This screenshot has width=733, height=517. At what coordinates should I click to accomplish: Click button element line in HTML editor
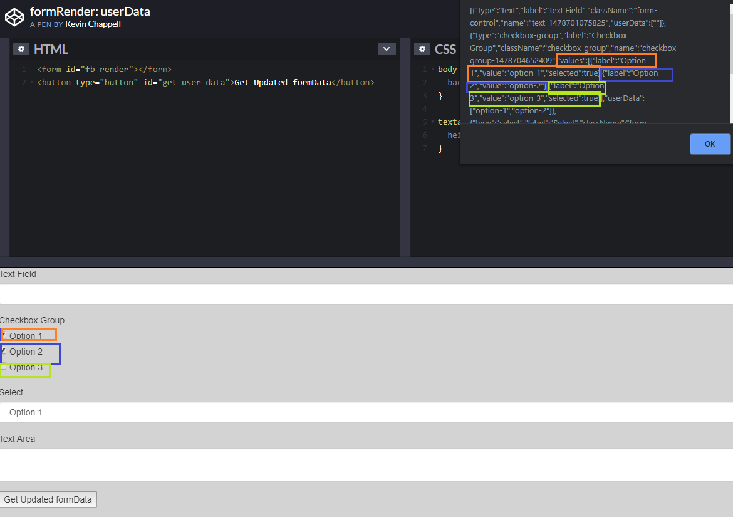click(x=205, y=82)
